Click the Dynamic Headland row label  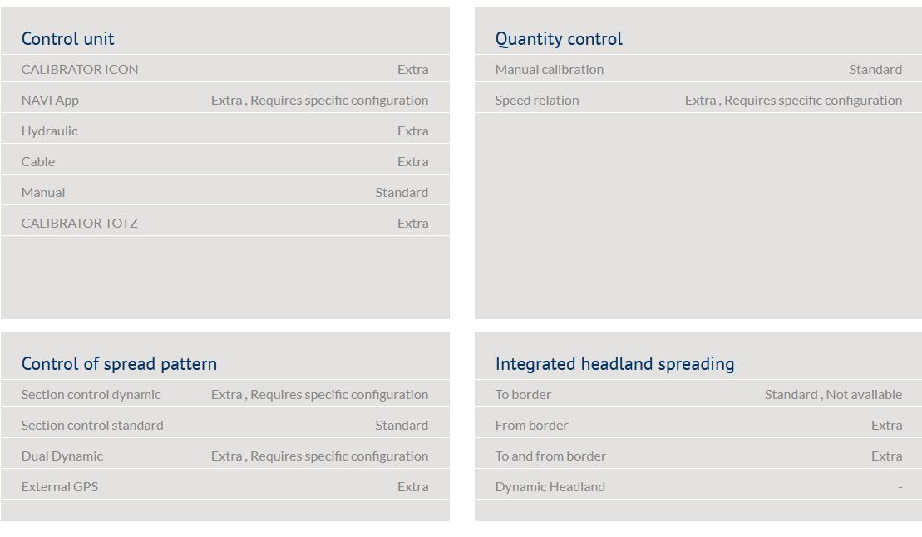tap(550, 487)
